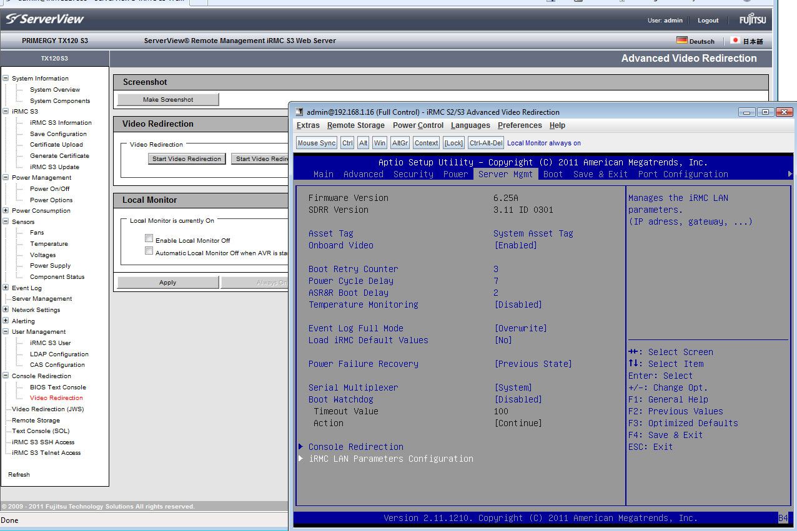Toggle the Win key button in AVR toolbar
This screenshot has width=797, height=531.
[x=380, y=143]
